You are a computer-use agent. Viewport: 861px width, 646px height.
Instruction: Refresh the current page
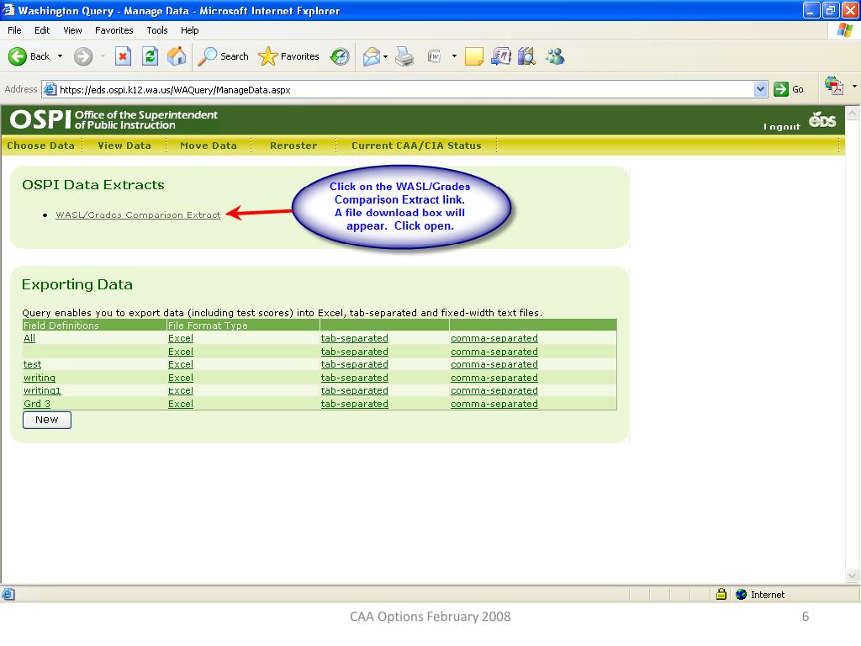150,56
